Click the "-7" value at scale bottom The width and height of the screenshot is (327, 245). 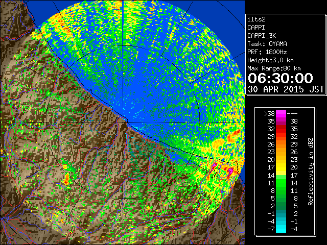271,229
